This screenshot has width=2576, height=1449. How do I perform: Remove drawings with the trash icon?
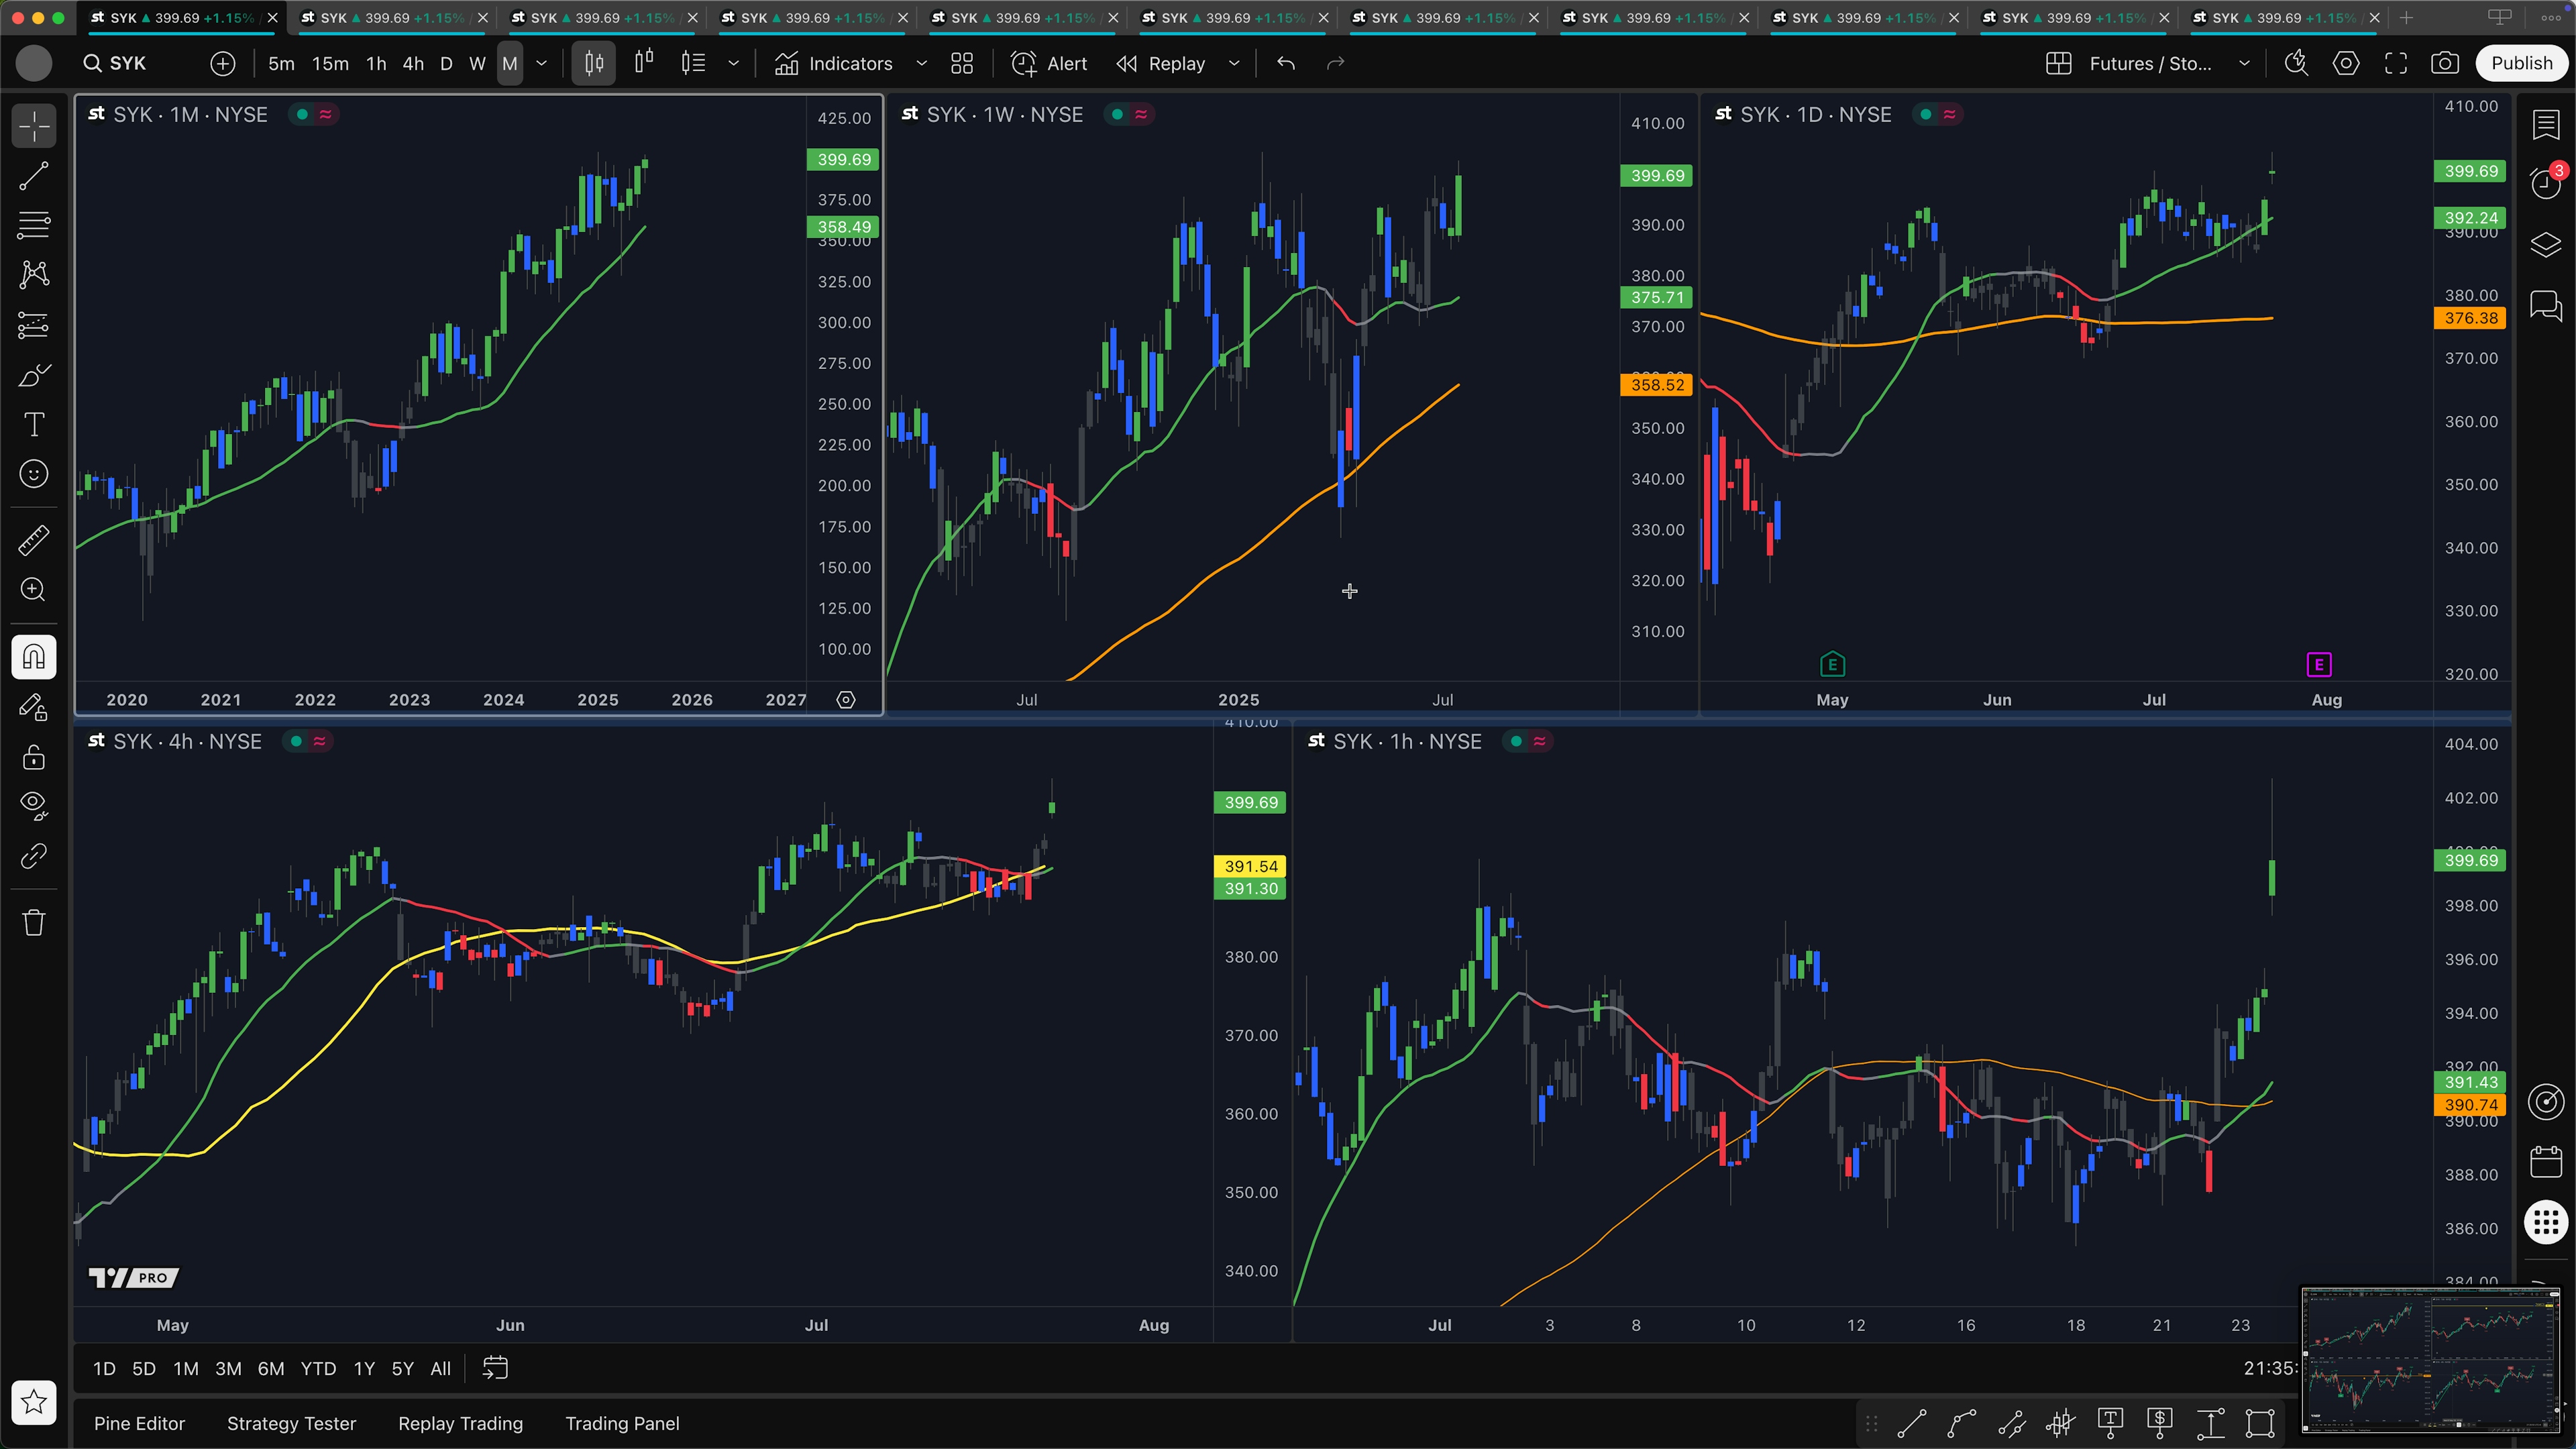click(34, 922)
